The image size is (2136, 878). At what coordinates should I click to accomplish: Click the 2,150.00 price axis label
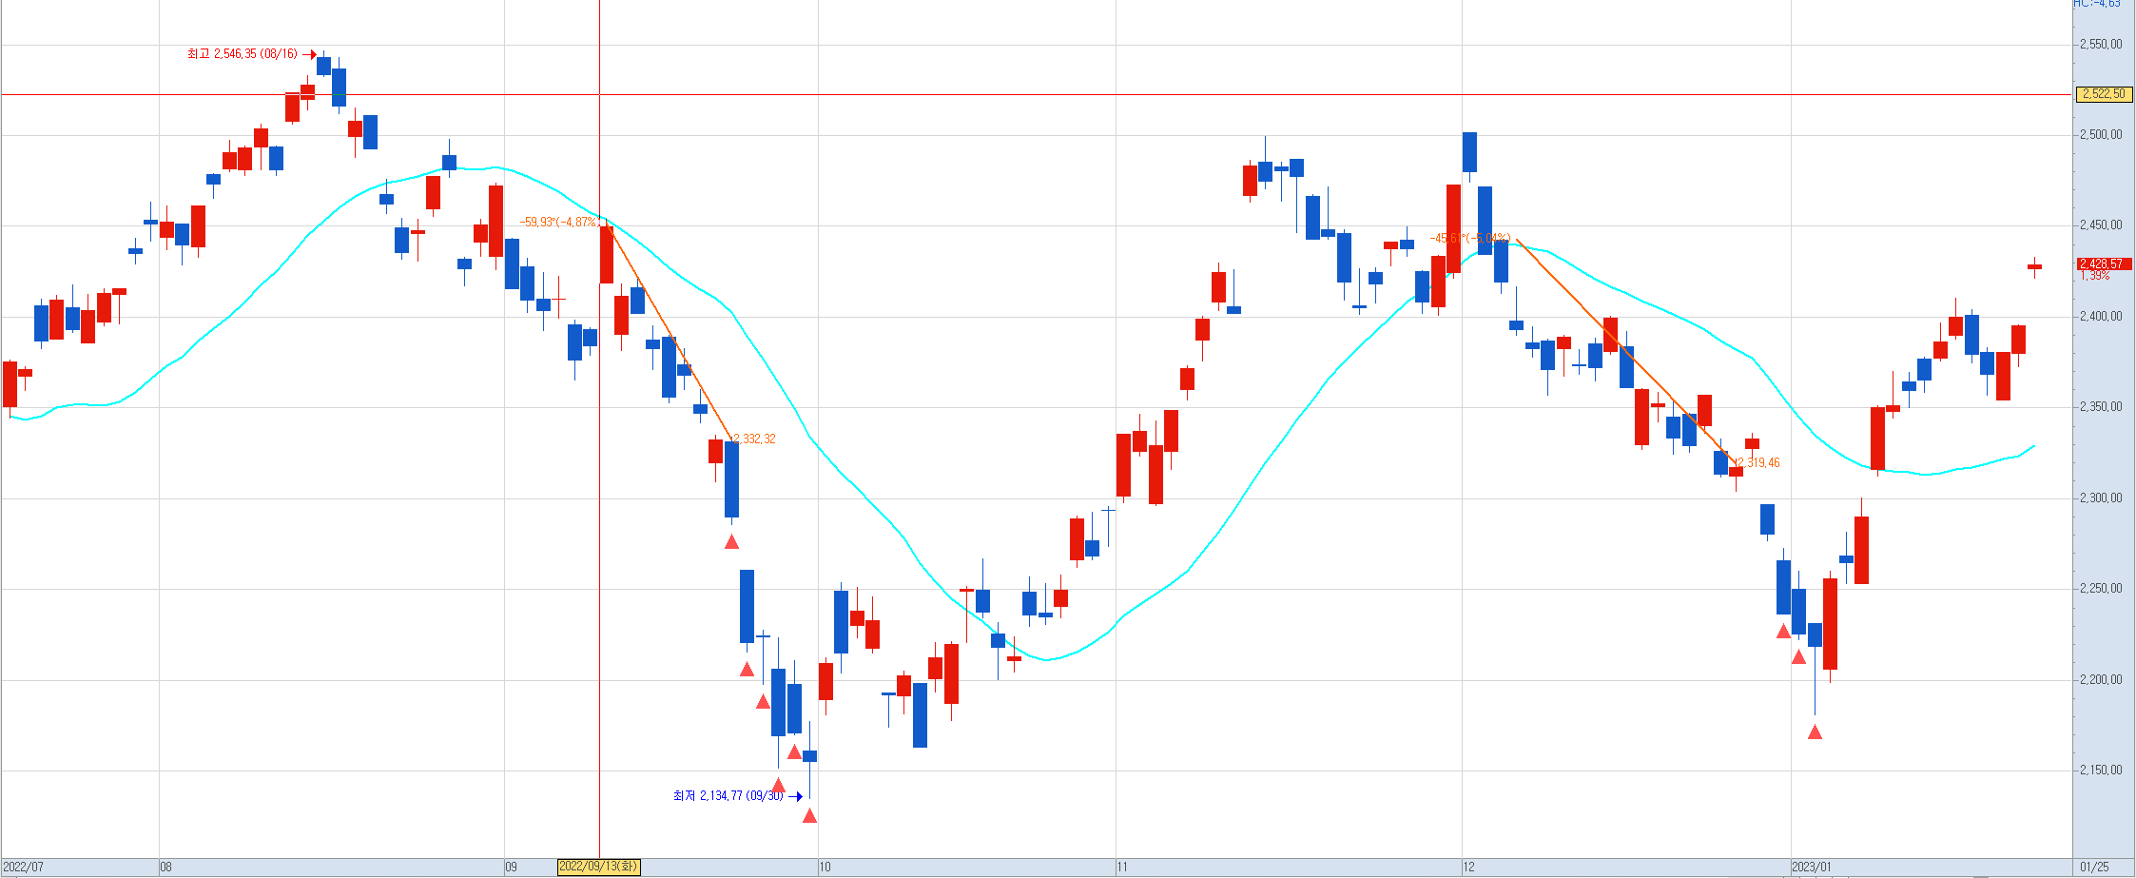tap(2101, 771)
